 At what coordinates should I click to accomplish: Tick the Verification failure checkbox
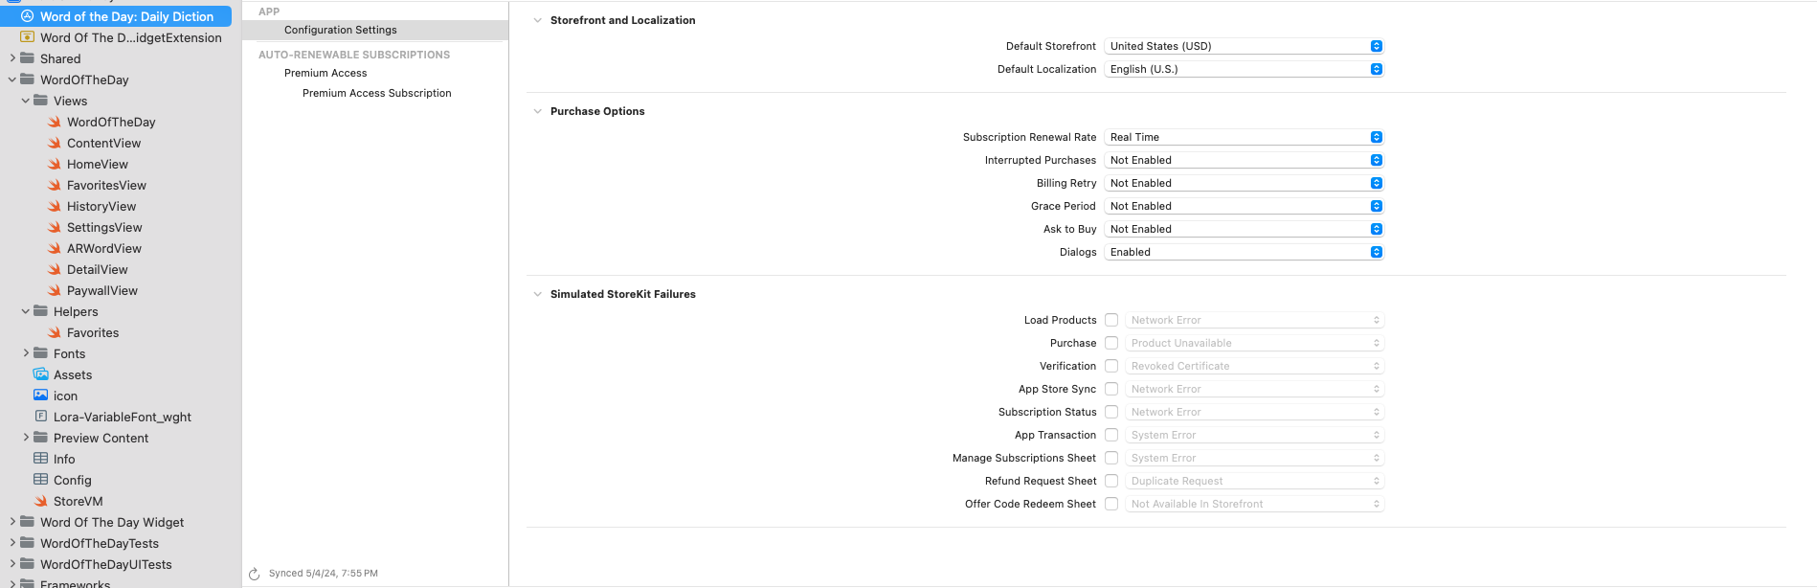pyautogui.click(x=1111, y=367)
